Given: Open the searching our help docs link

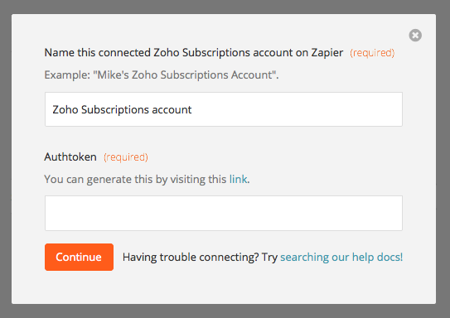Looking at the screenshot, I should coord(341,258).
